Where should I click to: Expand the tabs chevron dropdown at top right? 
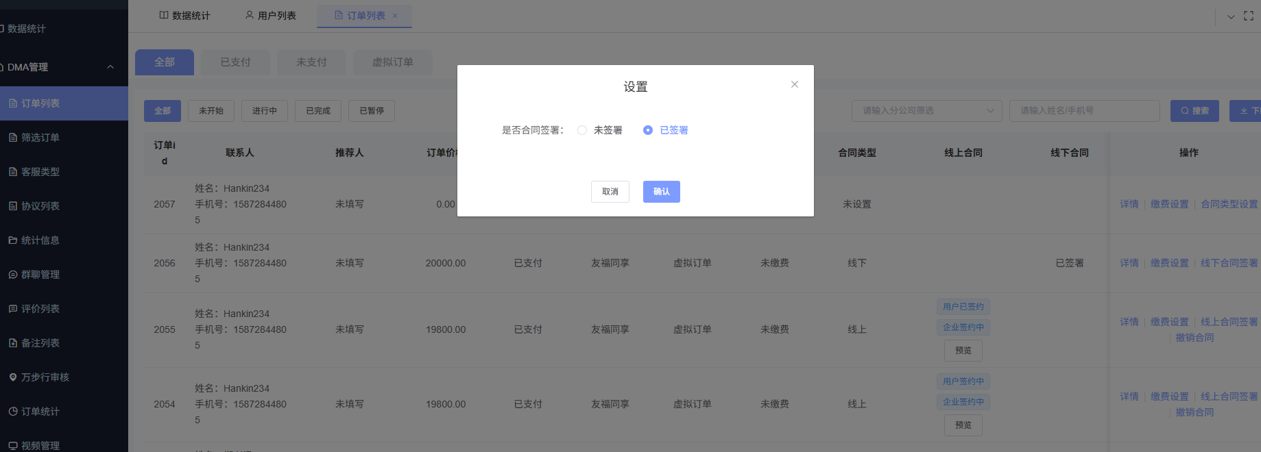pos(1231,16)
